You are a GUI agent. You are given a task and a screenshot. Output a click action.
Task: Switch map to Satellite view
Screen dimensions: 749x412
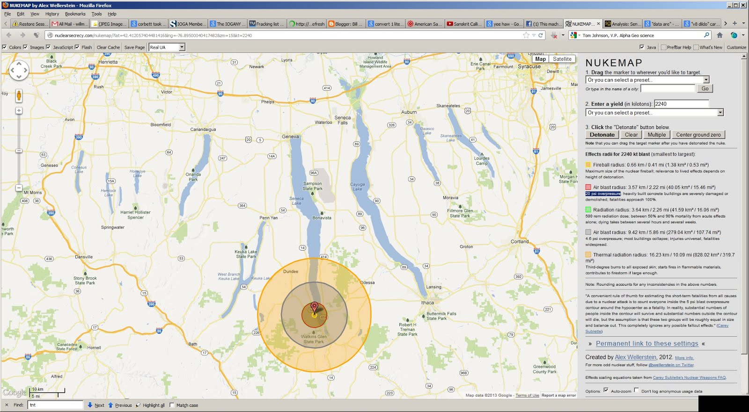click(x=562, y=59)
